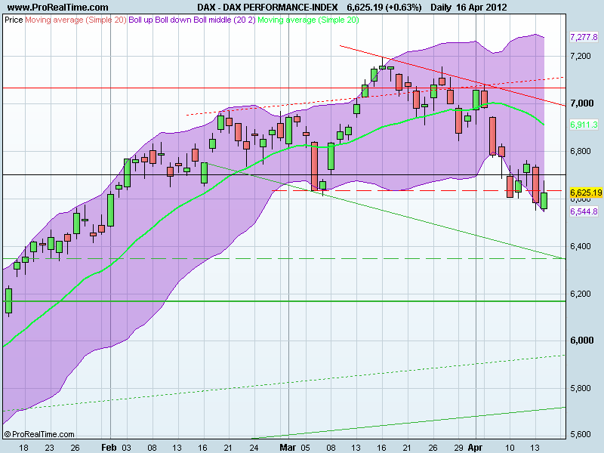Click the 7,200 price axis label
This screenshot has height=453, width=604.
[x=581, y=56]
